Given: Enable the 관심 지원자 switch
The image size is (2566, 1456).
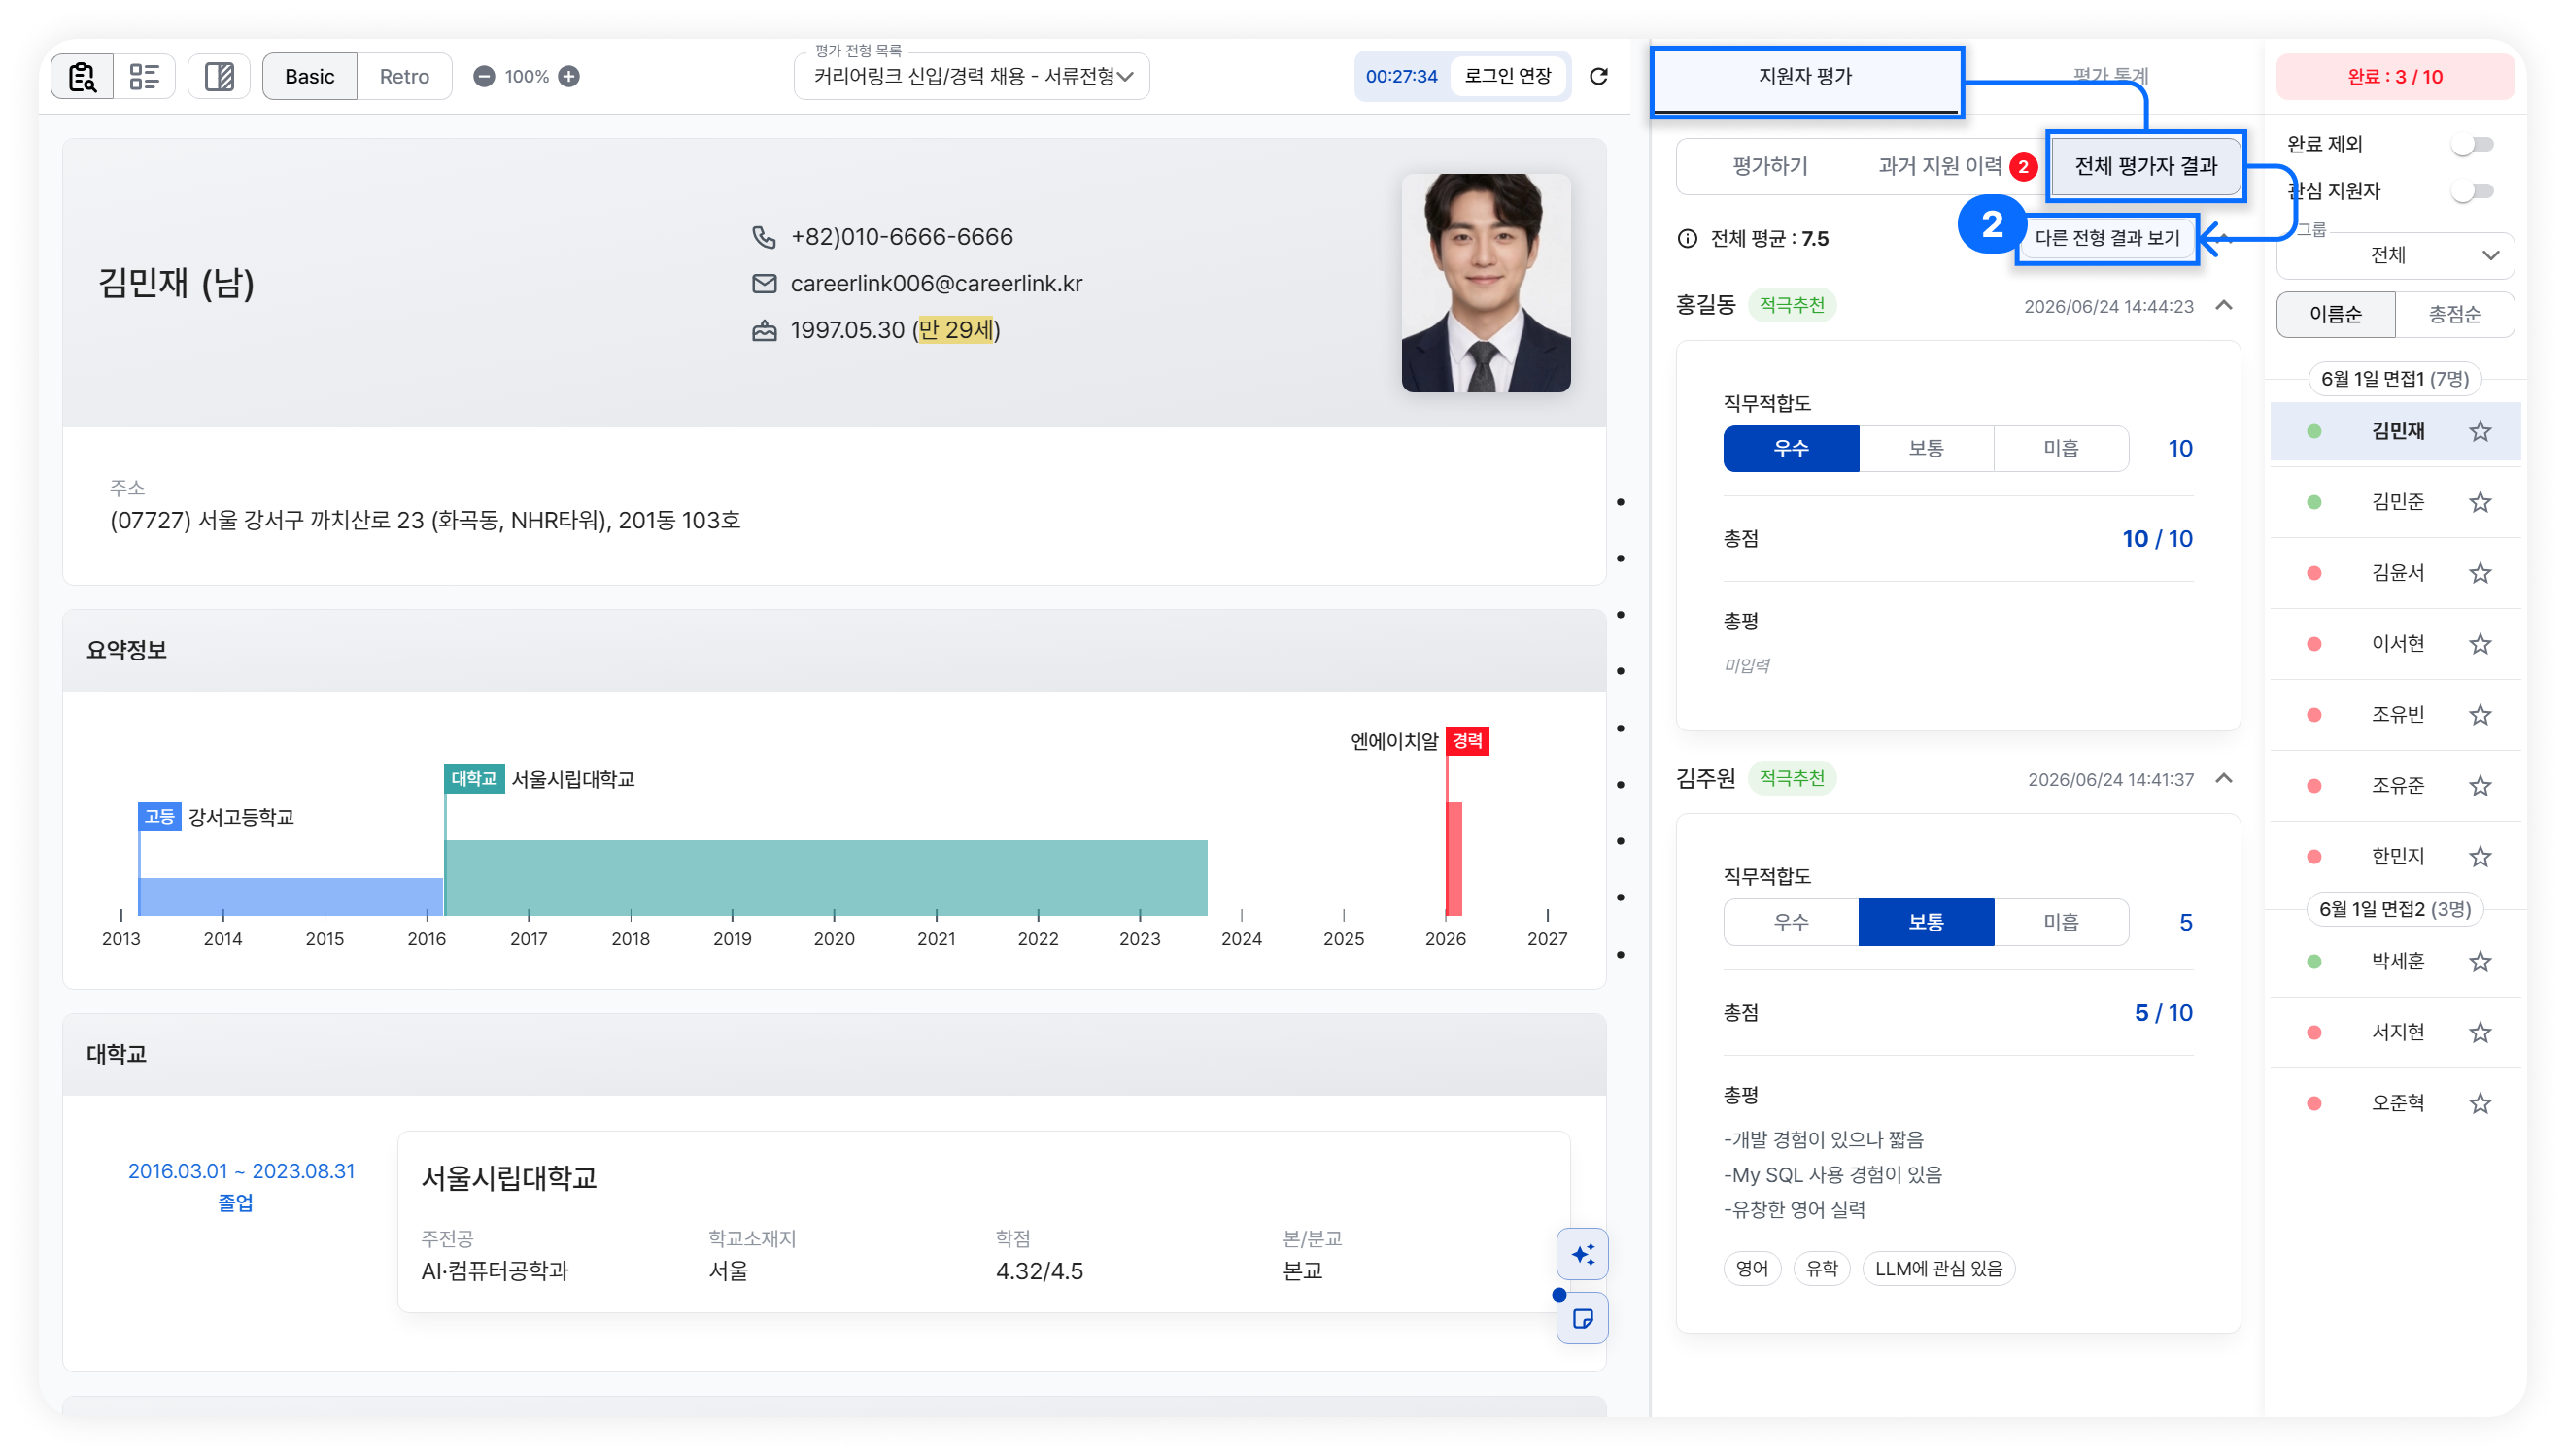Looking at the screenshot, I should tap(2473, 191).
